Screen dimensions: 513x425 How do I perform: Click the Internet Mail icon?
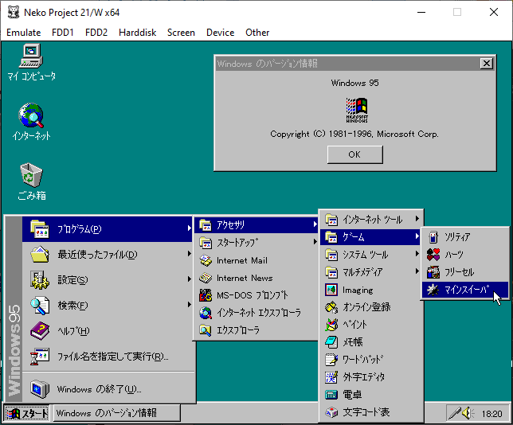206,260
